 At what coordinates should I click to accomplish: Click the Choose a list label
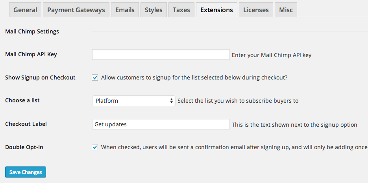[22, 100]
